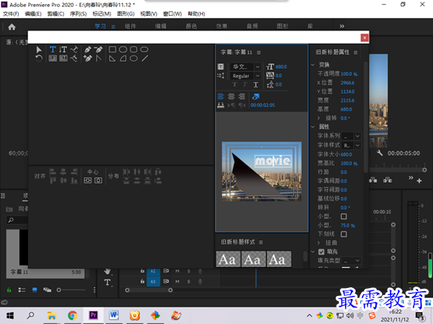433x324 pixels.
Task: Collapse the 变换 section
Action: pos(313,65)
